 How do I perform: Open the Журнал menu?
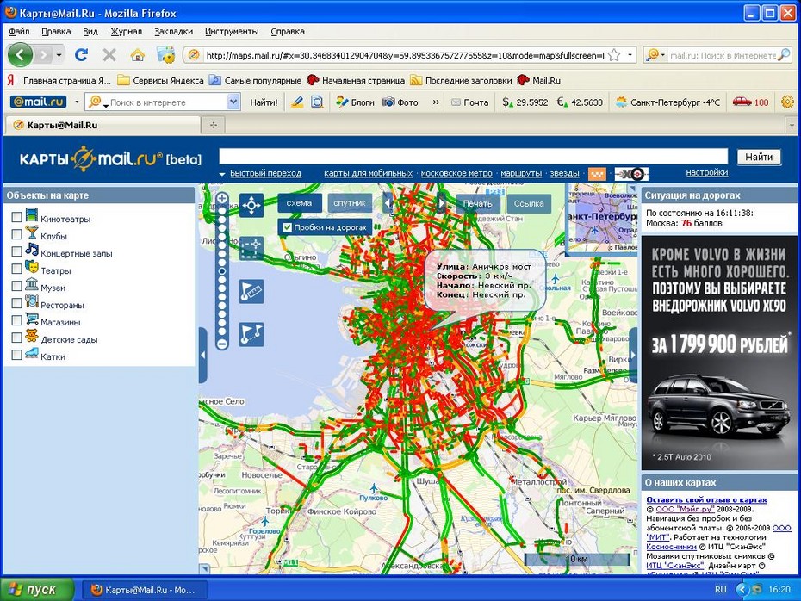pyautogui.click(x=126, y=31)
